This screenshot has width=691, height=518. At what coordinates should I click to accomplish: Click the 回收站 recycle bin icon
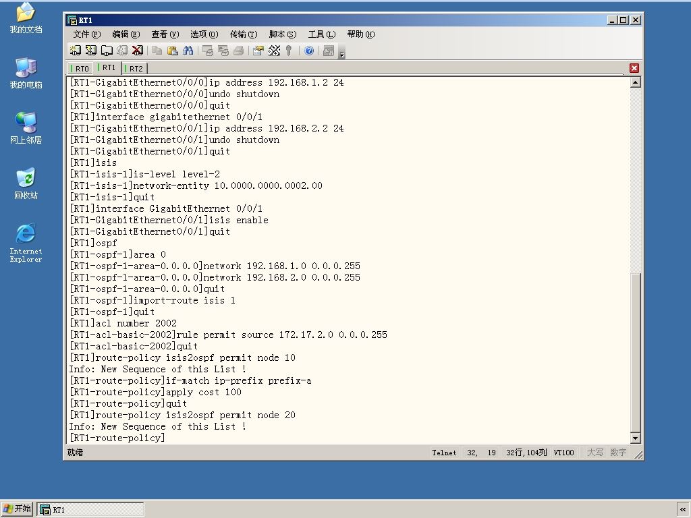pyautogui.click(x=26, y=183)
